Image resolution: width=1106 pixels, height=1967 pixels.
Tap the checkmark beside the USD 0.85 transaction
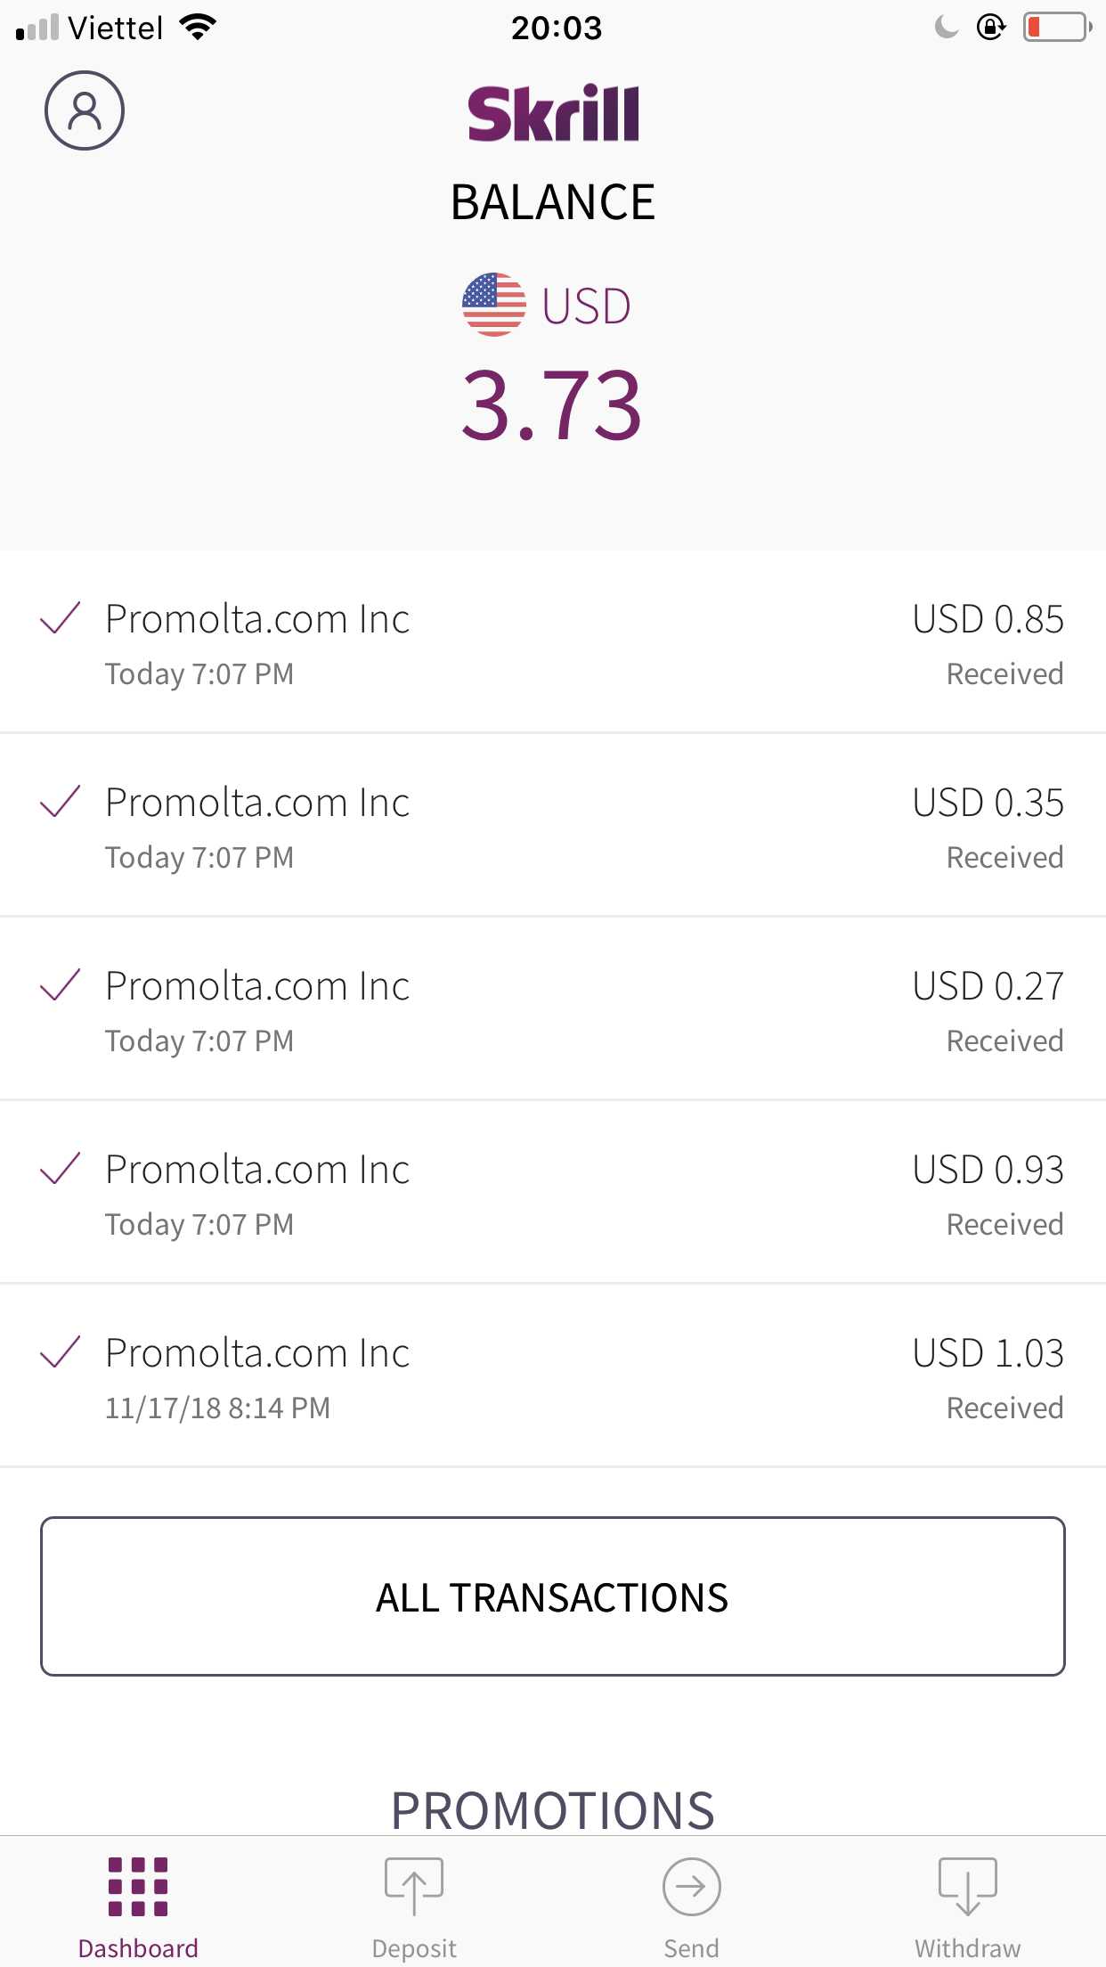(x=61, y=618)
